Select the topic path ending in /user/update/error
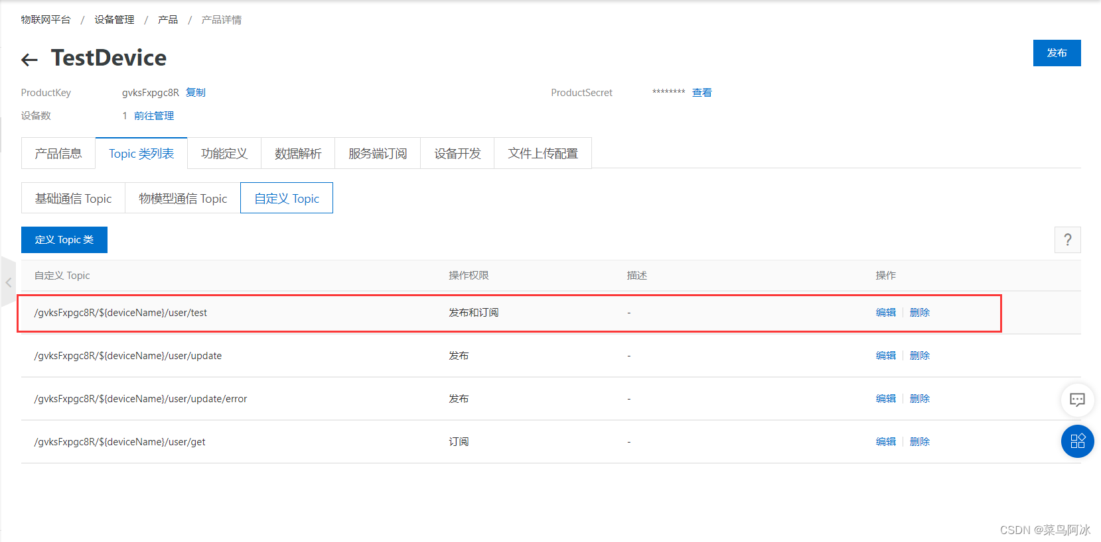The height and width of the screenshot is (542, 1101). tap(141, 399)
